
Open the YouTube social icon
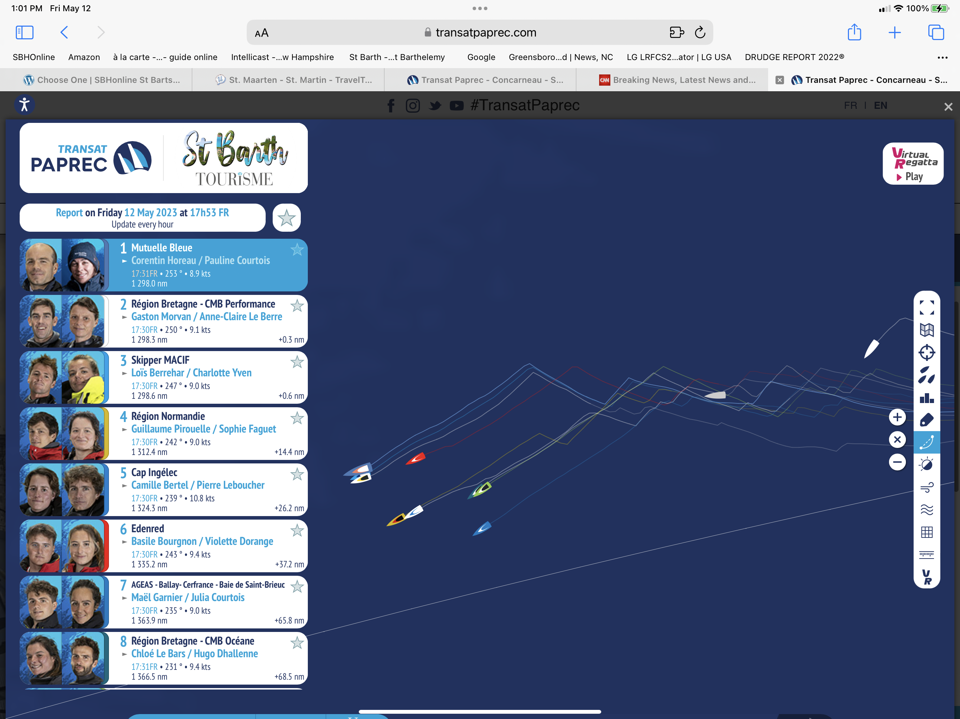(x=456, y=105)
